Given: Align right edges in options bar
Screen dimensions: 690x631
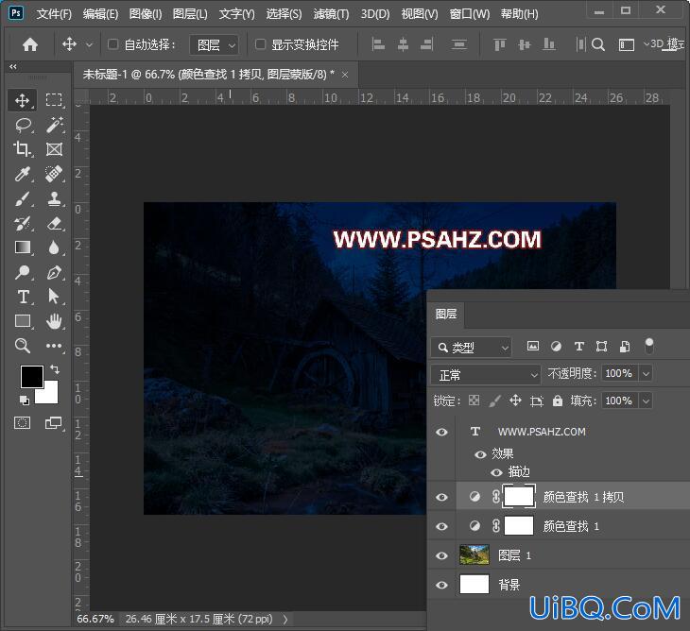Looking at the screenshot, I should 427,44.
